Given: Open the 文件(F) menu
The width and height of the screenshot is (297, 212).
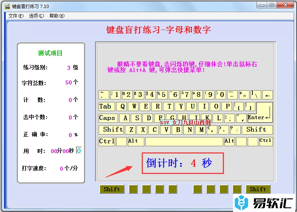Looking at the screenshot, I should [16, 16].
